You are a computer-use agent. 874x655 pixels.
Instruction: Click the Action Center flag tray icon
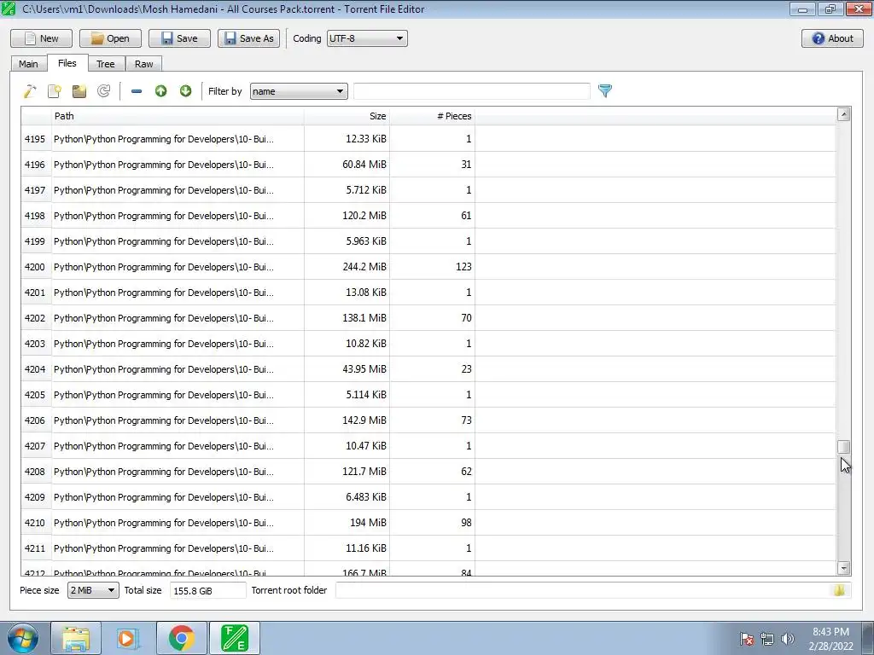[x=747, y=639]
